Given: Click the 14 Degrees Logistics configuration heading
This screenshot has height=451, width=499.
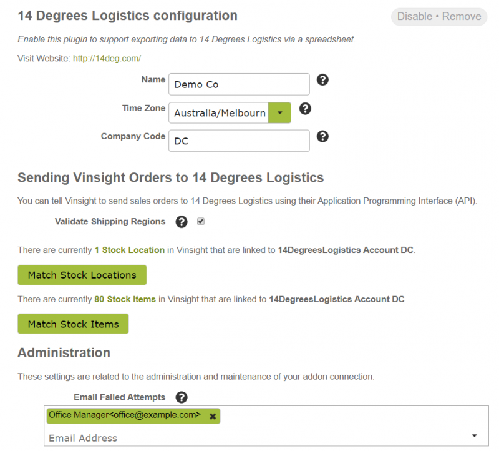Looking at the screenshot, I should (128, 16).
